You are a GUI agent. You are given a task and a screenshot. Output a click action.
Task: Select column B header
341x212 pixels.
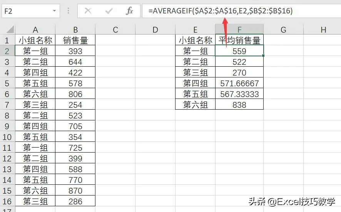(75, 30)
